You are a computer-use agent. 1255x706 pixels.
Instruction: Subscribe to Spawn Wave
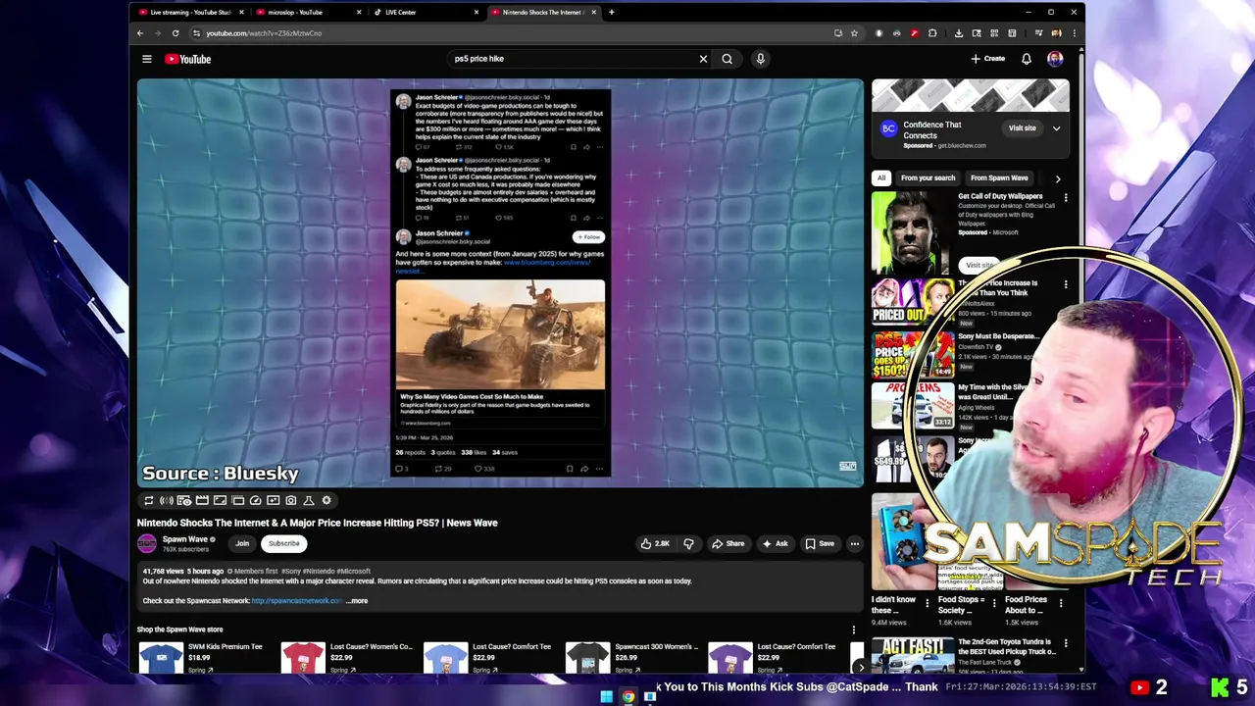point(284,543)
